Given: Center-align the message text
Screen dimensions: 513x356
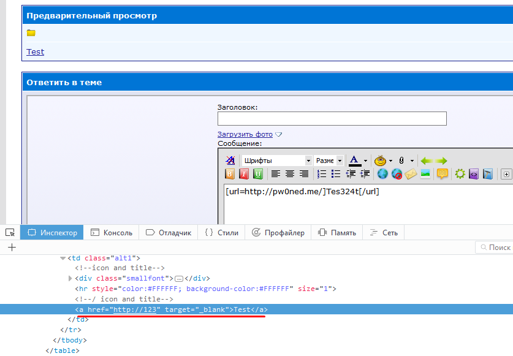Looking at the screenshot, I should tap(289, 174).
